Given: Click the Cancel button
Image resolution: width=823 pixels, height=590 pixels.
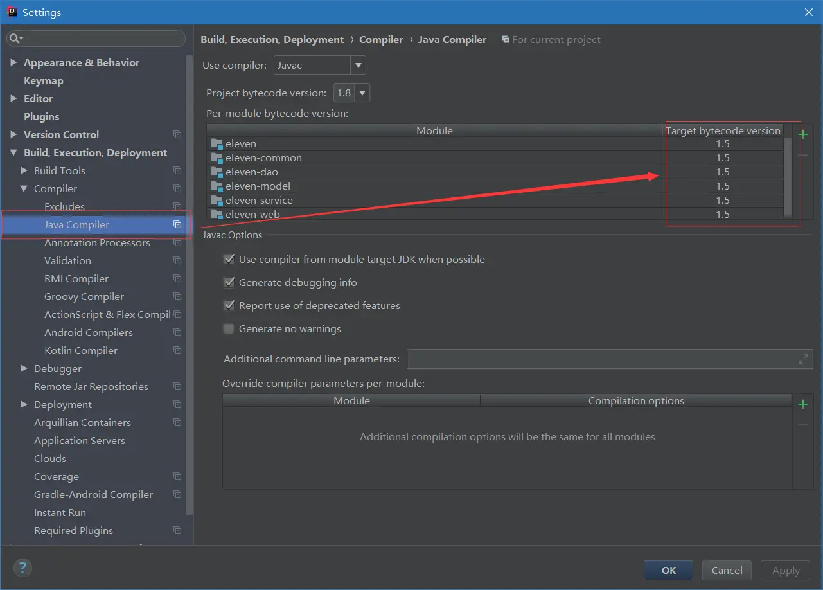Looking at the screenshot, I should [727, 570].
